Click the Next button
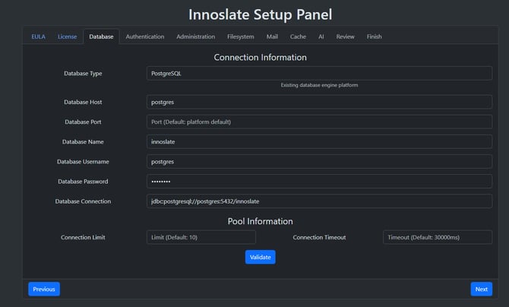This screenshot has width=509, height=307. [x=481, y=289]
